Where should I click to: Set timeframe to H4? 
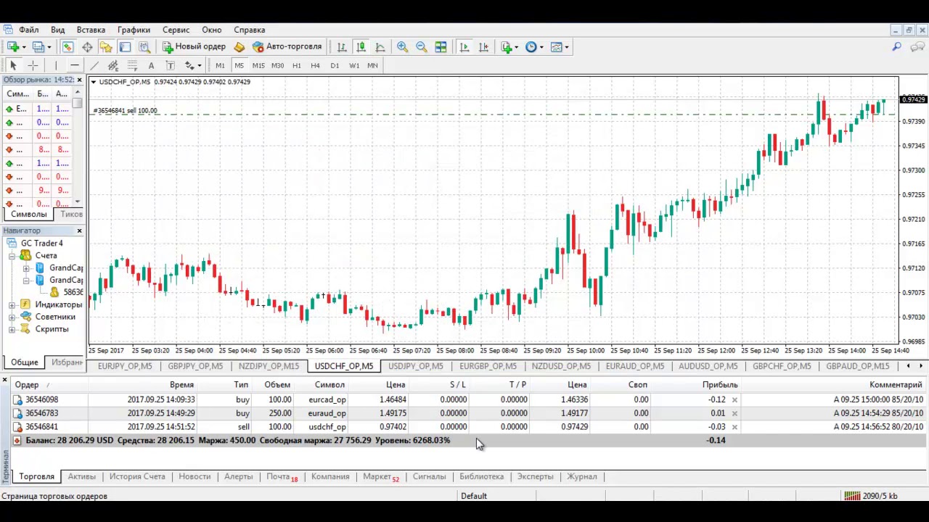[x=315, y=65]
